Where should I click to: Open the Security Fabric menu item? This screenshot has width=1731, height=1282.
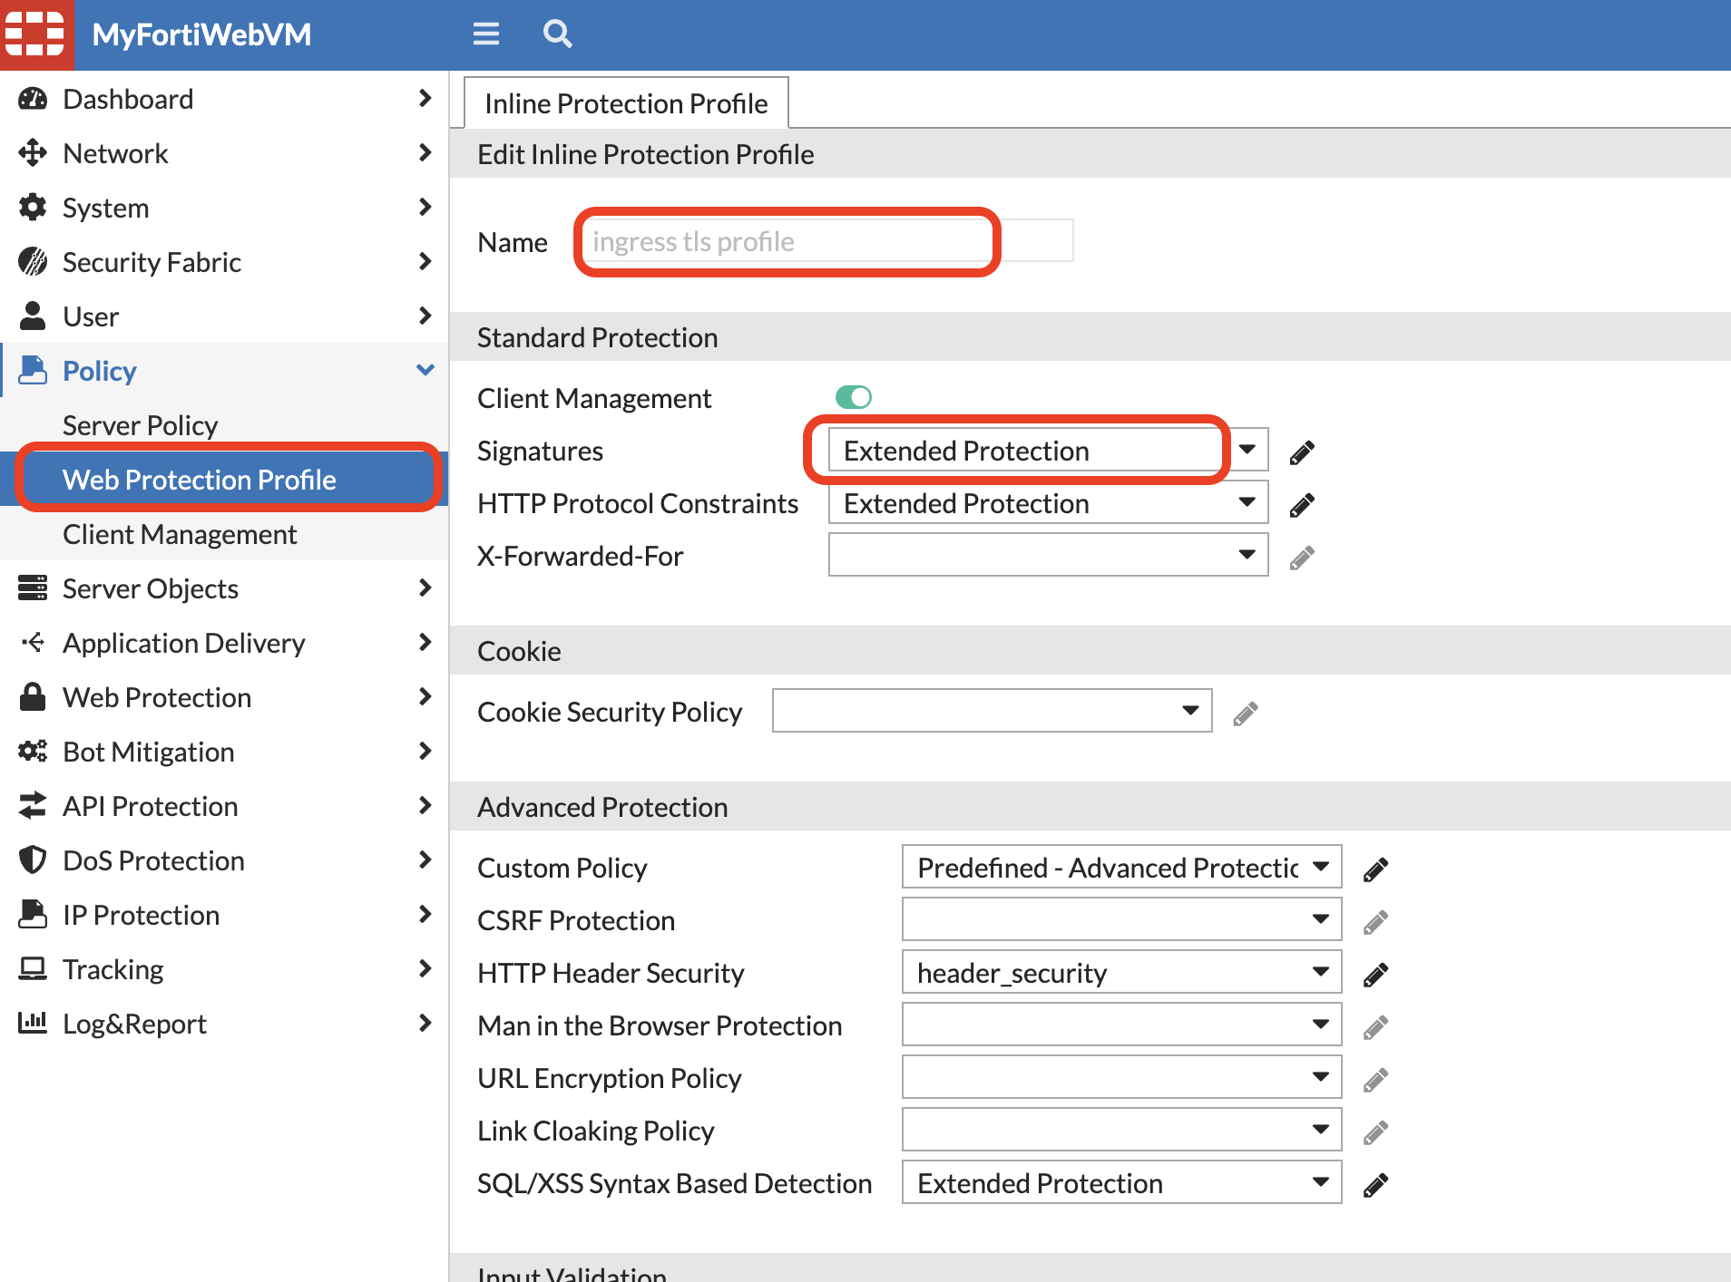(224, 262)
